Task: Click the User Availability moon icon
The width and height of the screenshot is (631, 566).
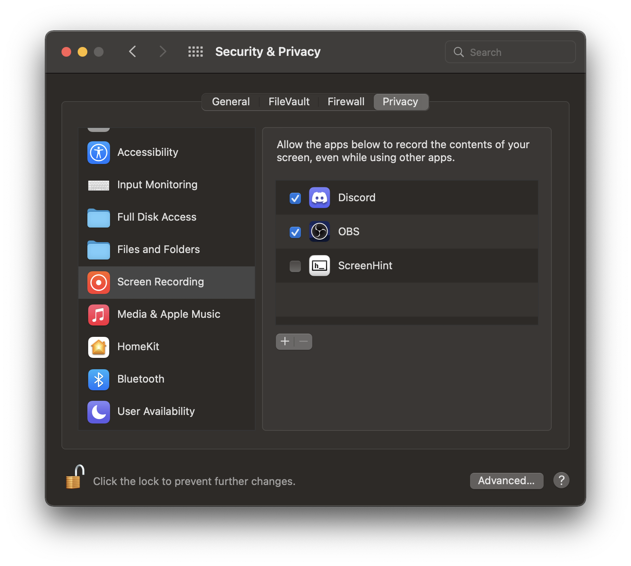Action: click(x=99, y=412)
